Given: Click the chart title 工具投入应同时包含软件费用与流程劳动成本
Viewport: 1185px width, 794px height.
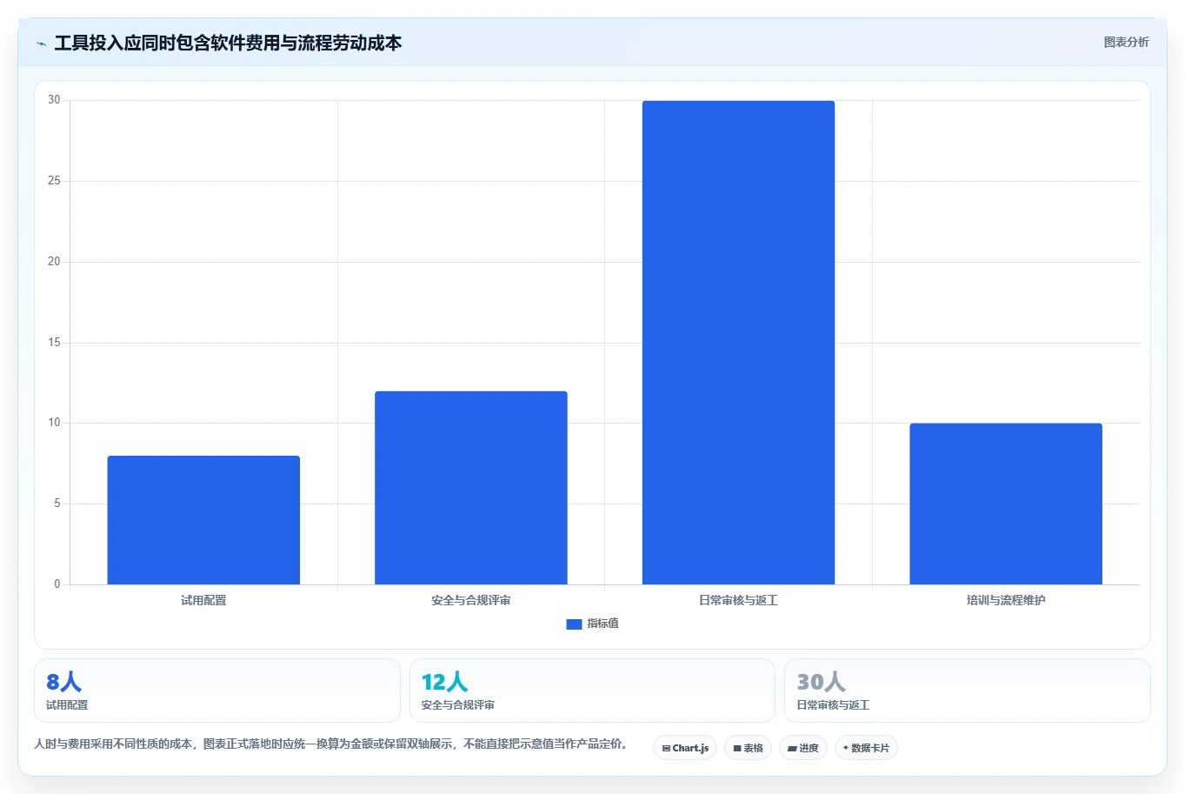Looking at the screenshot, I should pyautogui.click(x=228, y=43).
